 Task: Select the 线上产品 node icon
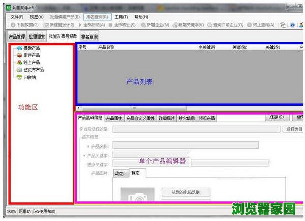click(x=19, y=62)
